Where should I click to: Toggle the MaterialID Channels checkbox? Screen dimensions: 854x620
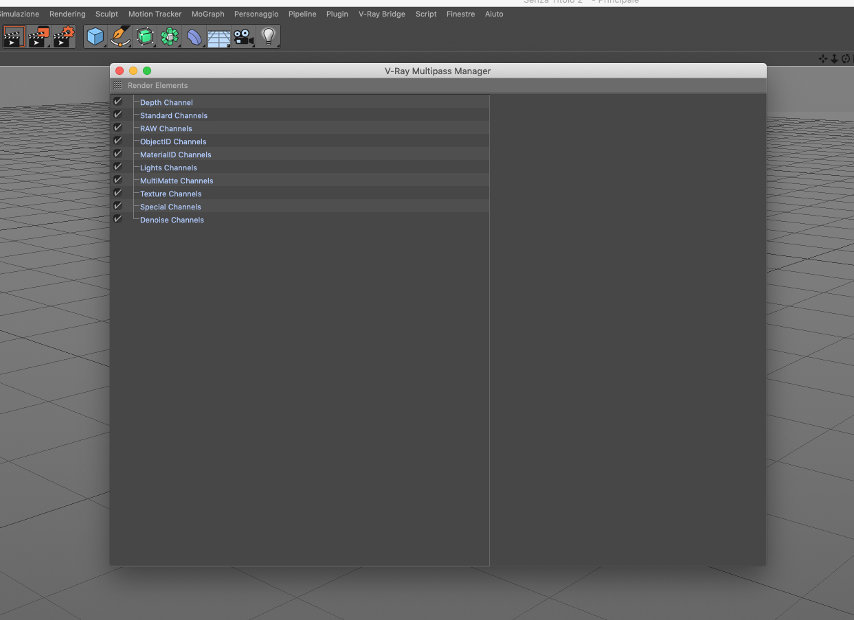pos(117,154)
